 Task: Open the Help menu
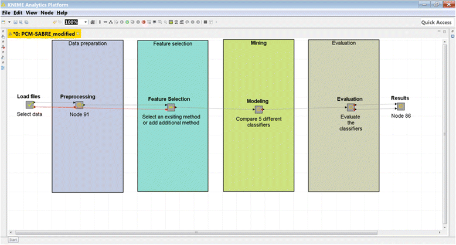pos(62,13)
